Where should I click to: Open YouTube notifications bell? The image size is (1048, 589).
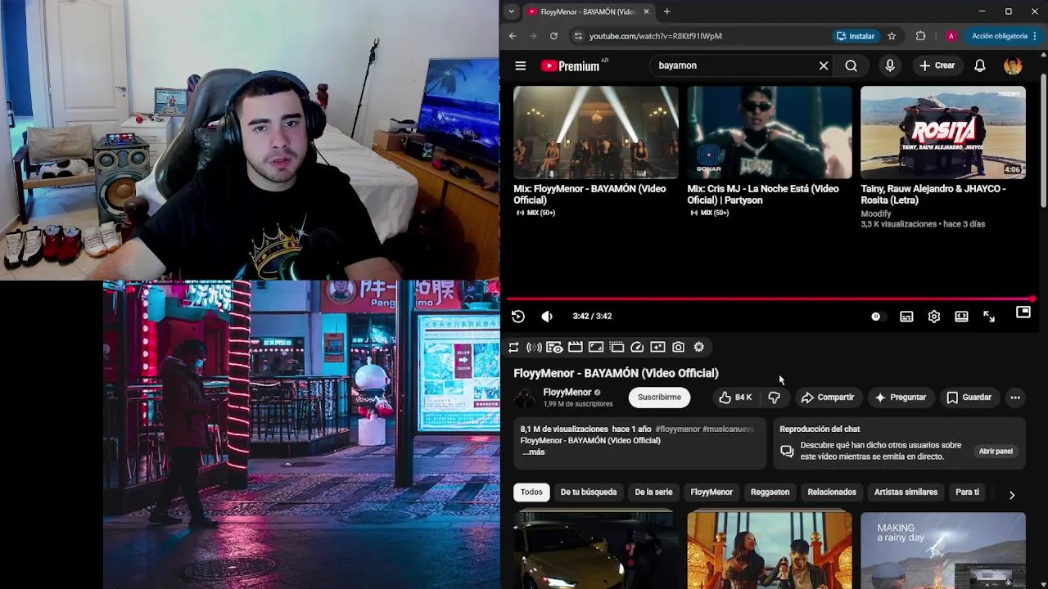point(979,65)
